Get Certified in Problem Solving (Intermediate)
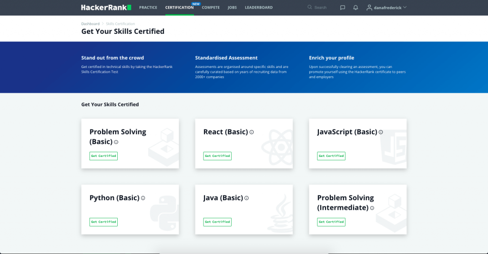Screen dimensions: 488x254 coord(331,222)
